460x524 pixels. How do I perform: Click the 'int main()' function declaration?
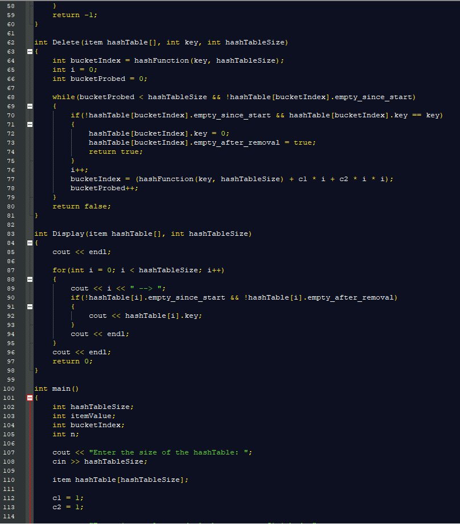pyautogui.click(x=56, y=388)
